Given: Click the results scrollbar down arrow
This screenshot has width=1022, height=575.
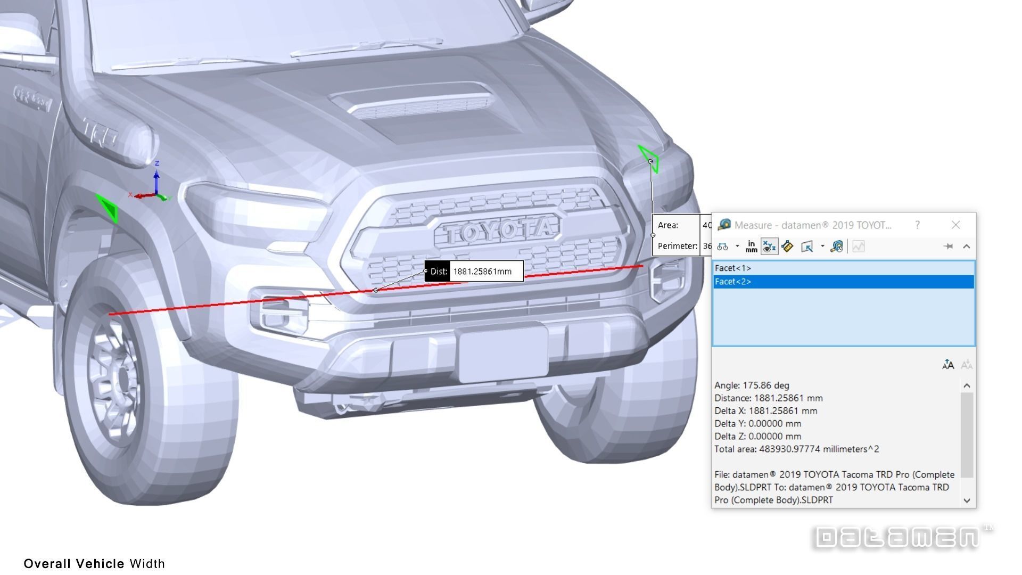Looking at the screenshot, I should click(967, 500).
